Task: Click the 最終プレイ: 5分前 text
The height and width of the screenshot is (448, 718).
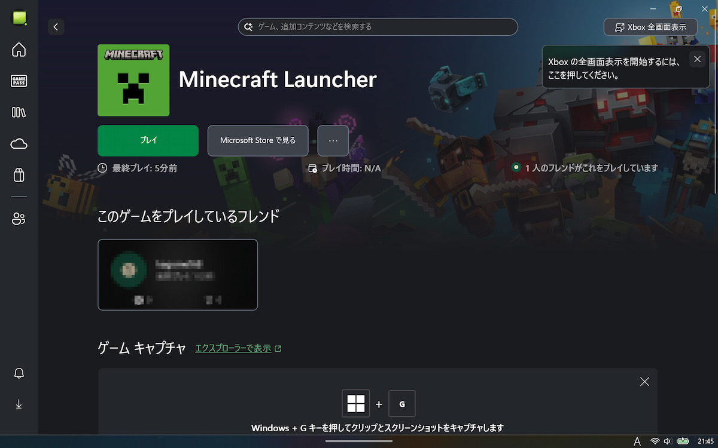Action: [144, 168]
